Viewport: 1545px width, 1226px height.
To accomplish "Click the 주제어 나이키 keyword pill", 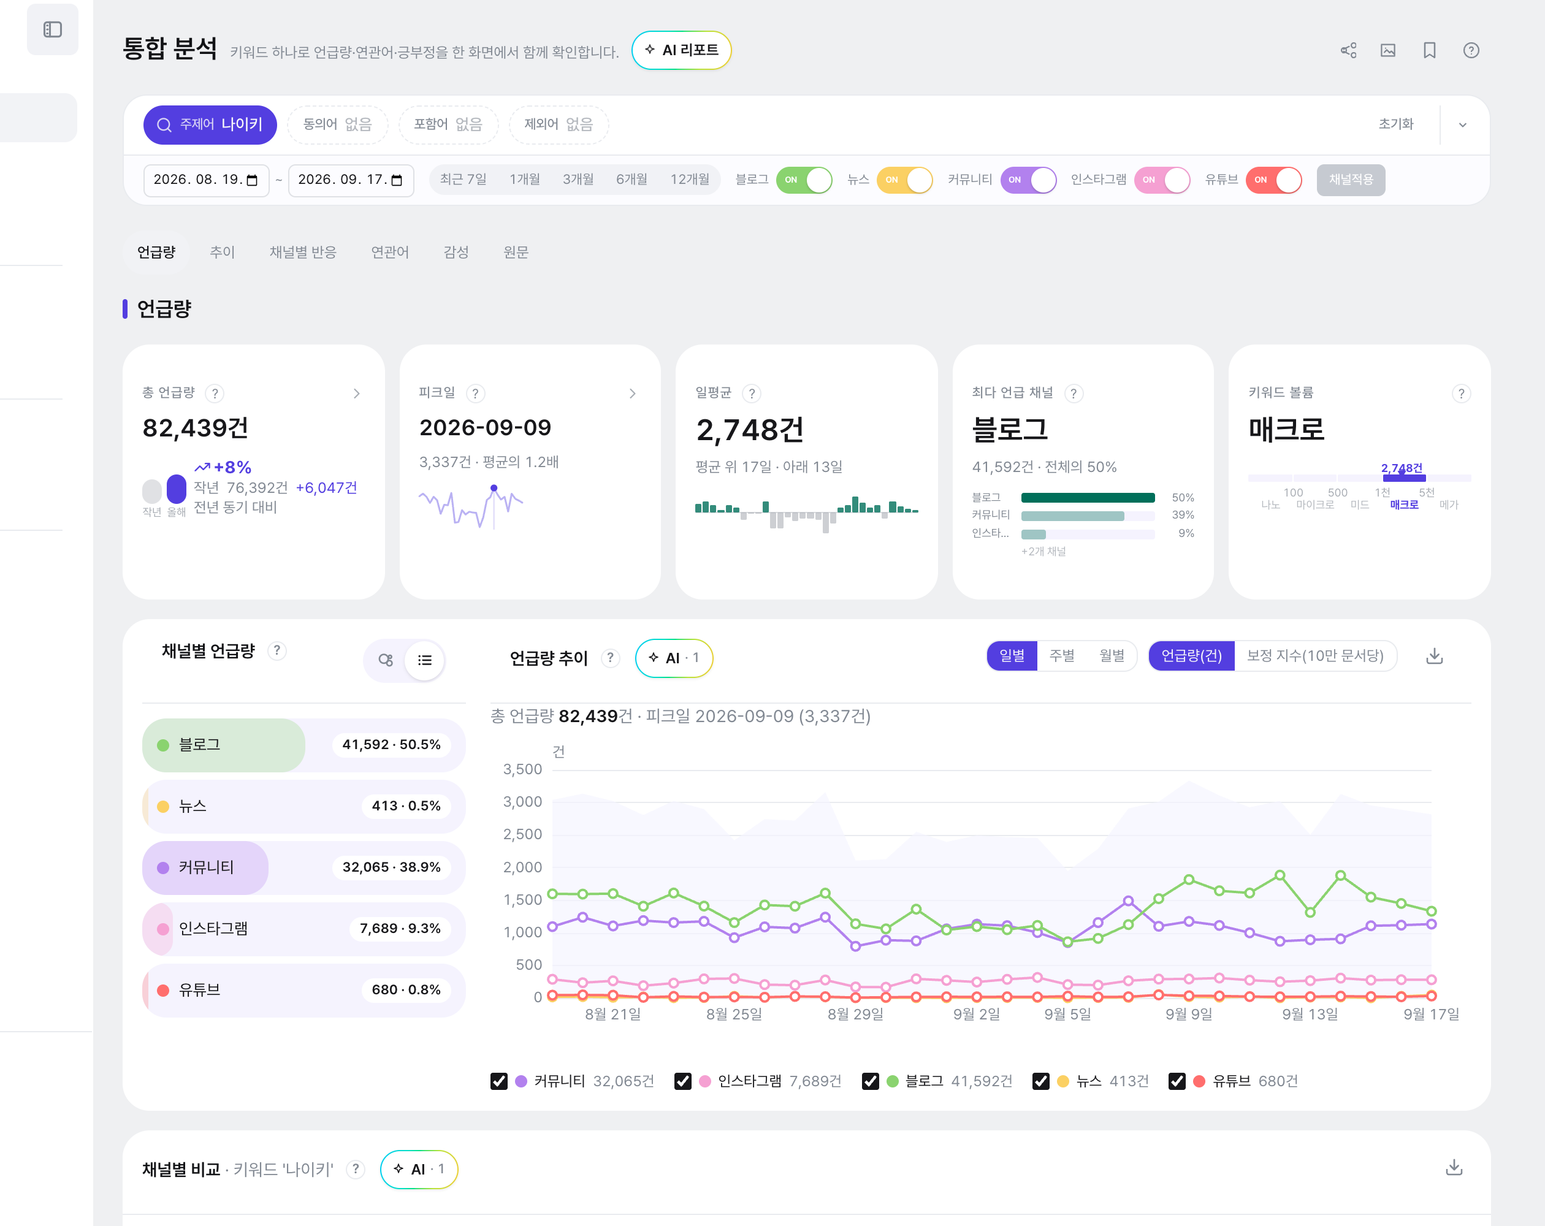I will [210, 124].
